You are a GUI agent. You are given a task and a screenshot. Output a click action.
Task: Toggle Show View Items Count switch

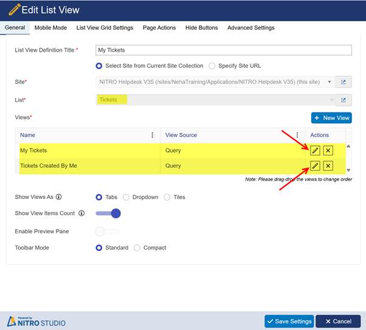108,213
